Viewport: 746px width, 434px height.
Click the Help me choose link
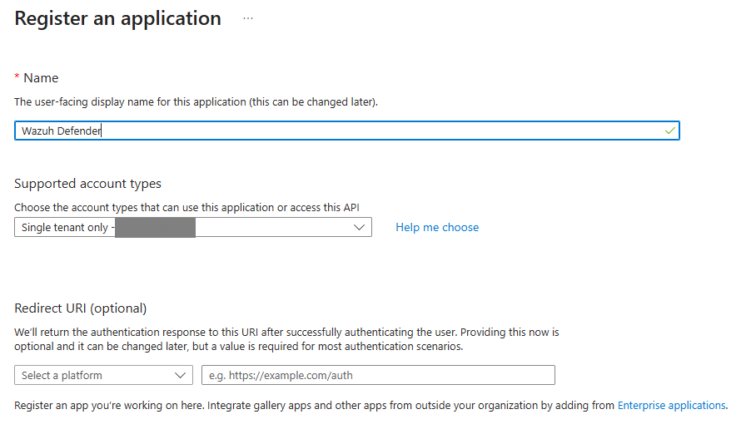(x=437, y=227)
